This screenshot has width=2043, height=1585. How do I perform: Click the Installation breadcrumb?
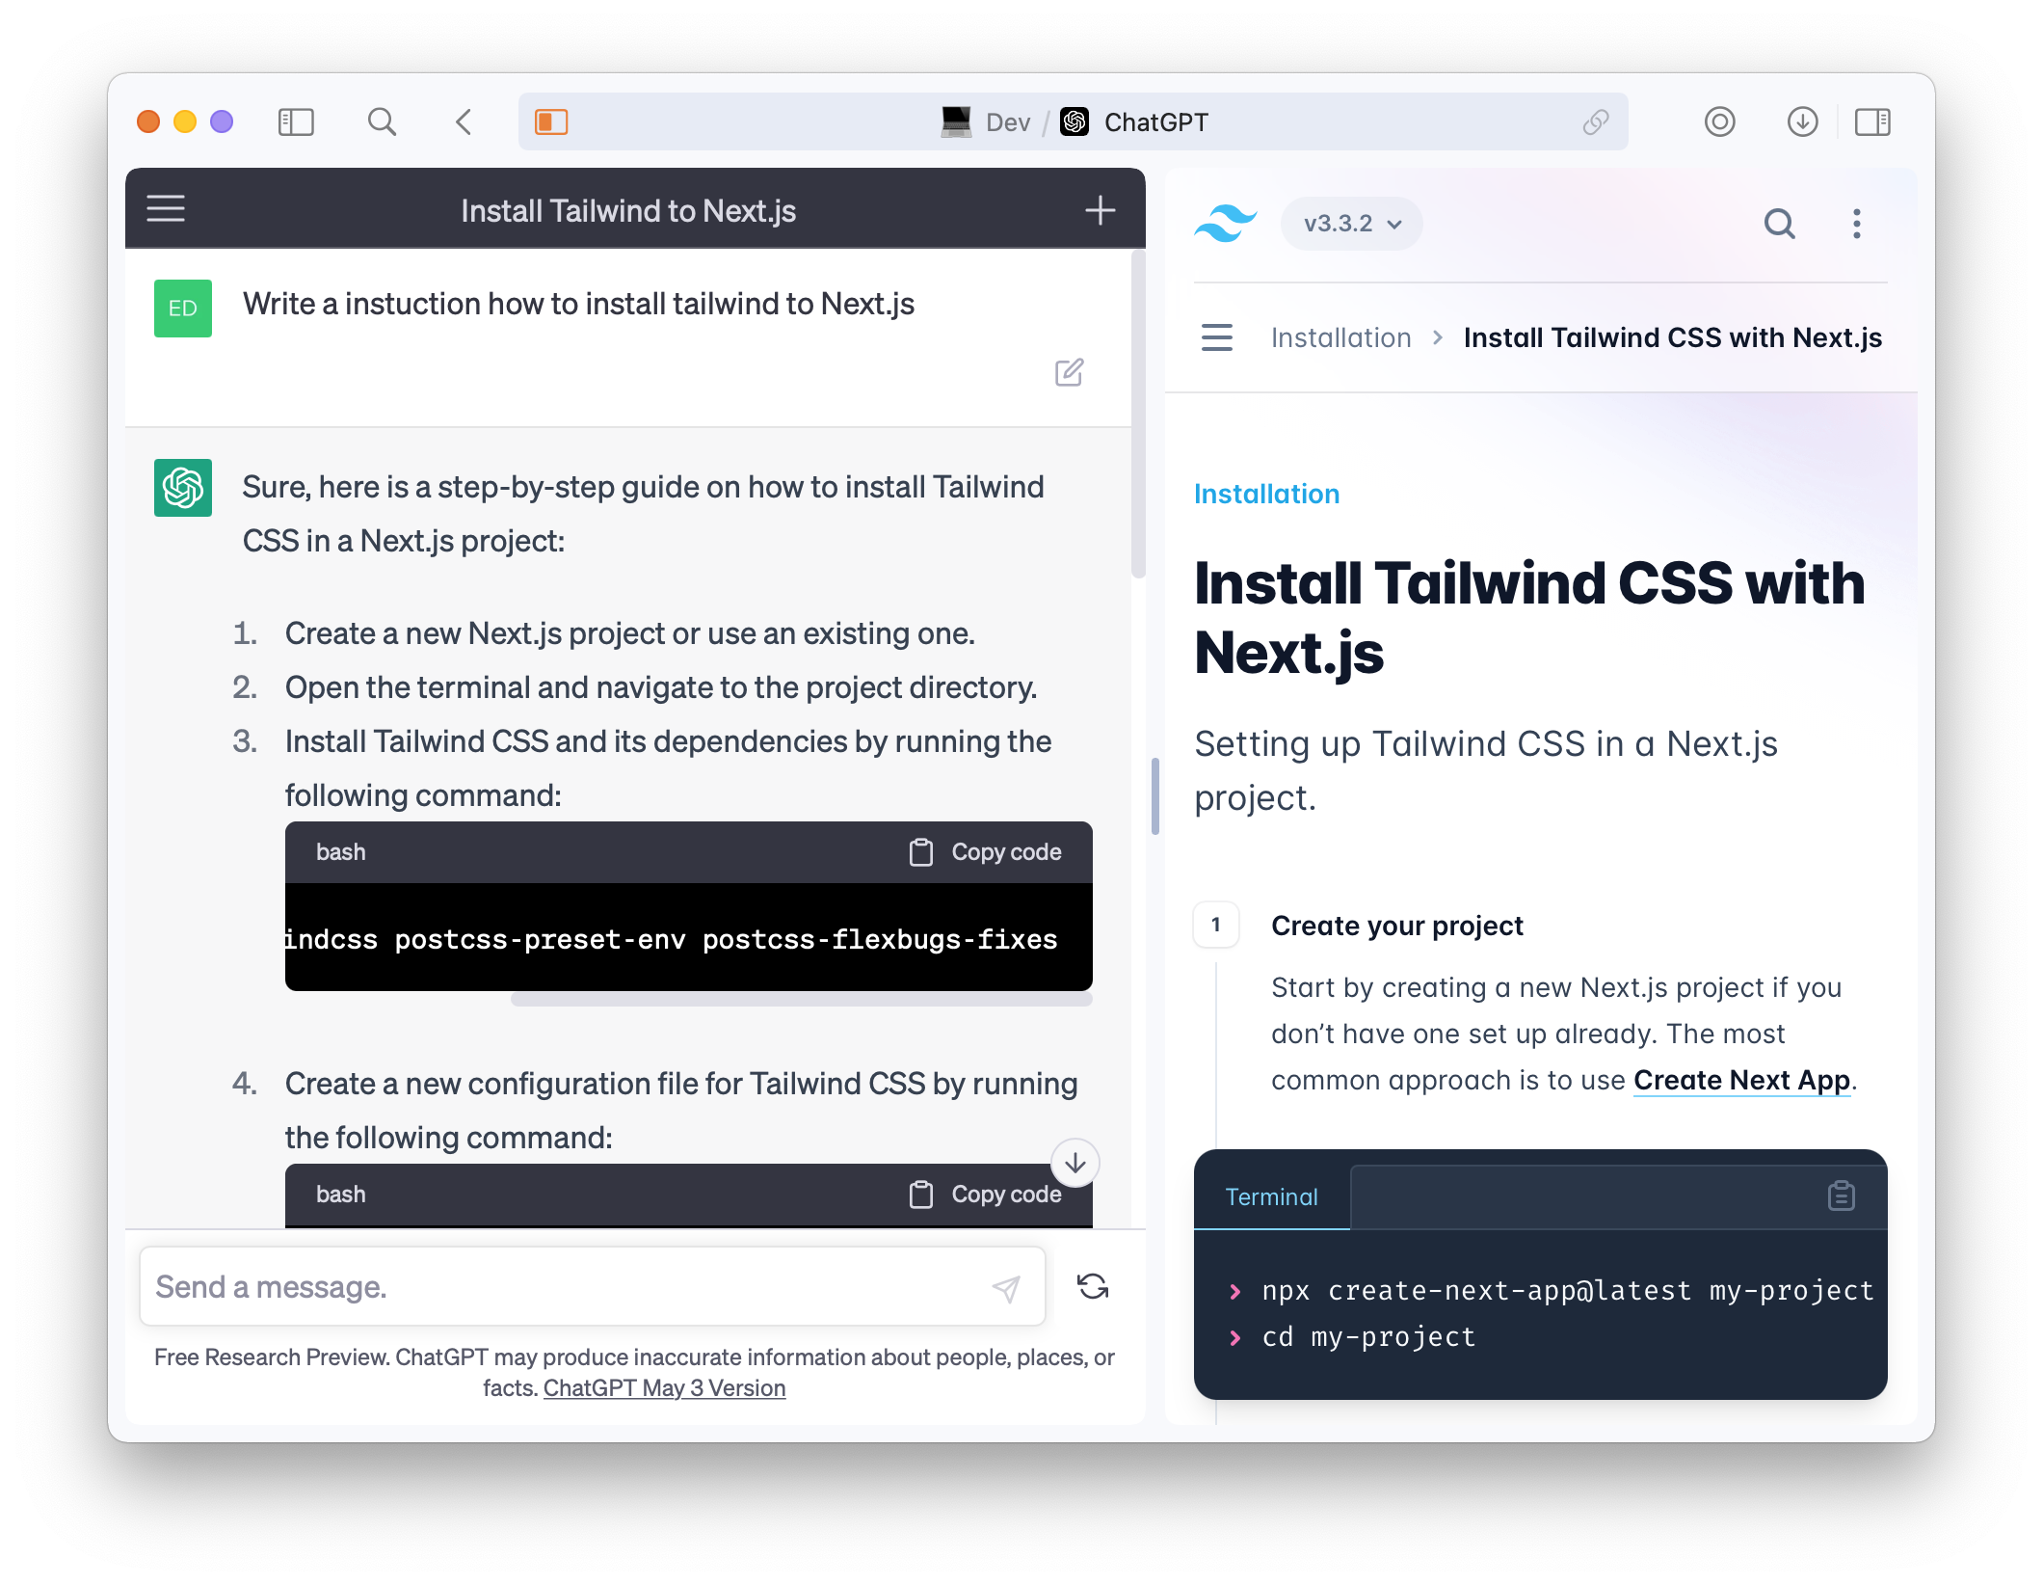(x=1340, y=337)
